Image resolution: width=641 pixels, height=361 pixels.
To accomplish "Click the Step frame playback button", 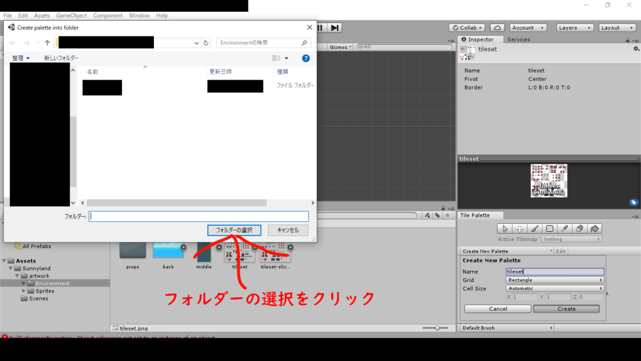I will click(x=336, y=28).
